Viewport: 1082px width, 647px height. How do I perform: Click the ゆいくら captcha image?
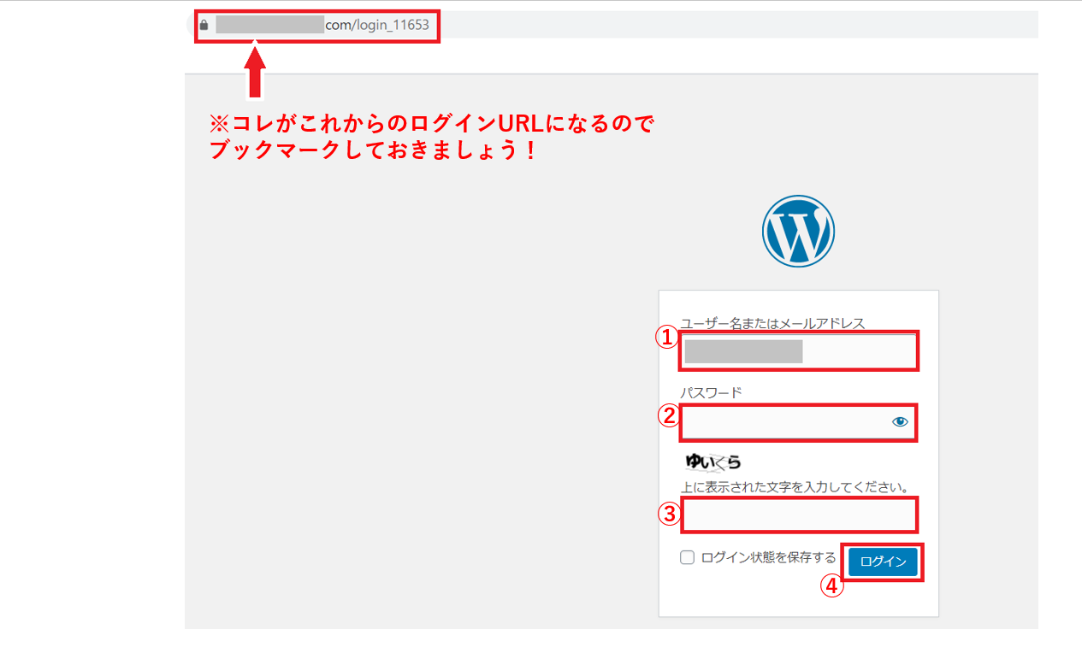pos(712,462)
